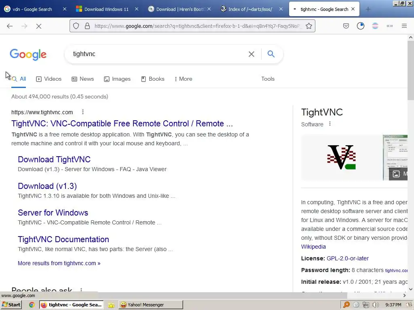Image resolution: width=414 pixels, height=310 pixels.
Task: Open TightVNC Documentation sitelink
Action: 63,239
